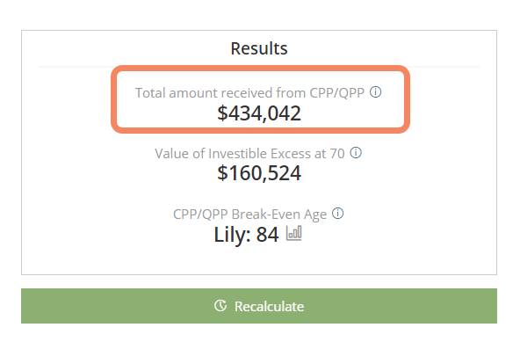Open info tooltip for Total amount received
The width and height of the screenshot is (520, 342).
(x=375, y=92)
